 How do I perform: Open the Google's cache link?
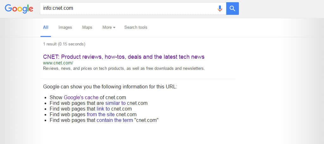coord(81,97)
